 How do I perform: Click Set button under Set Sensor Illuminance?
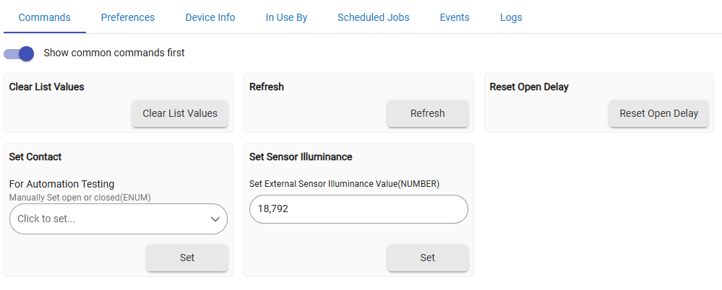(x=427, y=258)
